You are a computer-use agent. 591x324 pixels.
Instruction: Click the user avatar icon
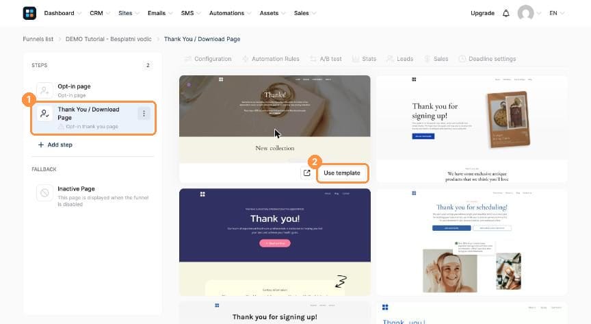525,13
